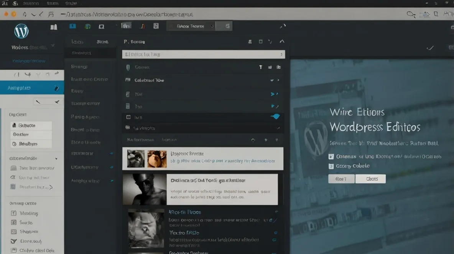The height and width of the screenshot is (254, 454).
Task: Toggle the Gsτeny Cabelo checkbox
Action: coord(331,166)
